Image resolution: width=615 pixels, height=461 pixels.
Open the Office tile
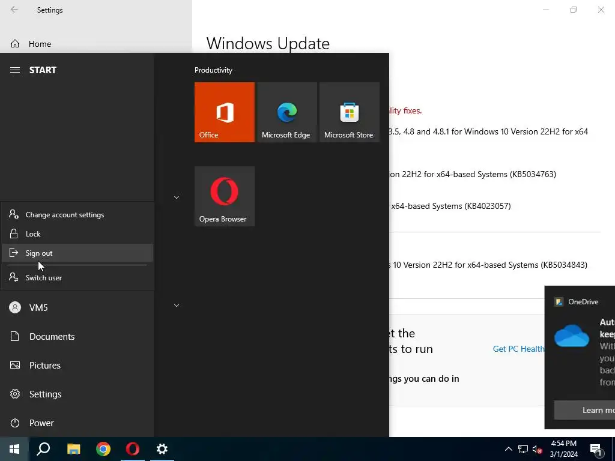point(225,112)
